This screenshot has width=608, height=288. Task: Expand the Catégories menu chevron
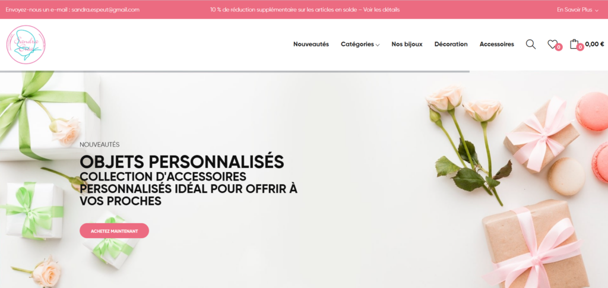pos(378,45)
